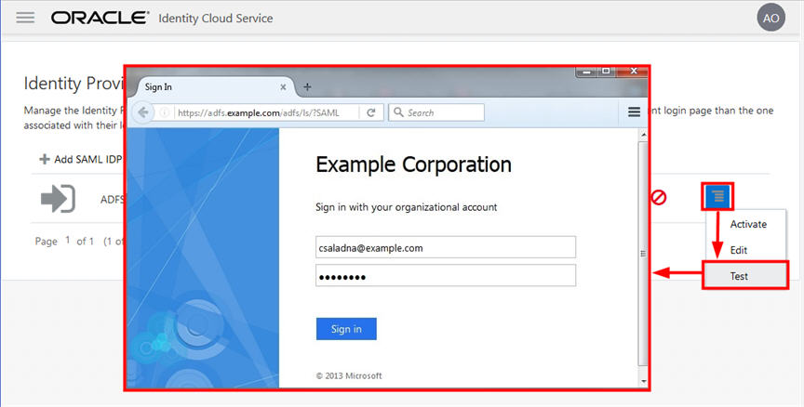Viewport: 804px width, 407px height.
Task: Click the csaladna@example.com username field
Action: (x=446, y=248)
